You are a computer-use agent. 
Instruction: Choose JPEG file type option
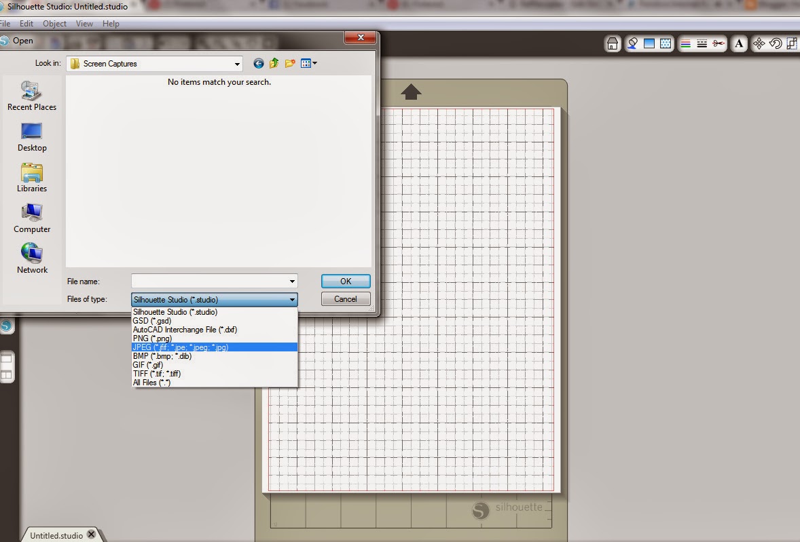pos(215,347)
